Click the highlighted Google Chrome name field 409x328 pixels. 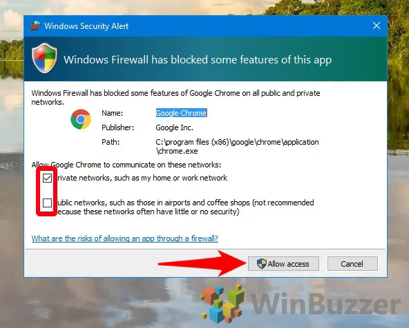coord(181,113)
